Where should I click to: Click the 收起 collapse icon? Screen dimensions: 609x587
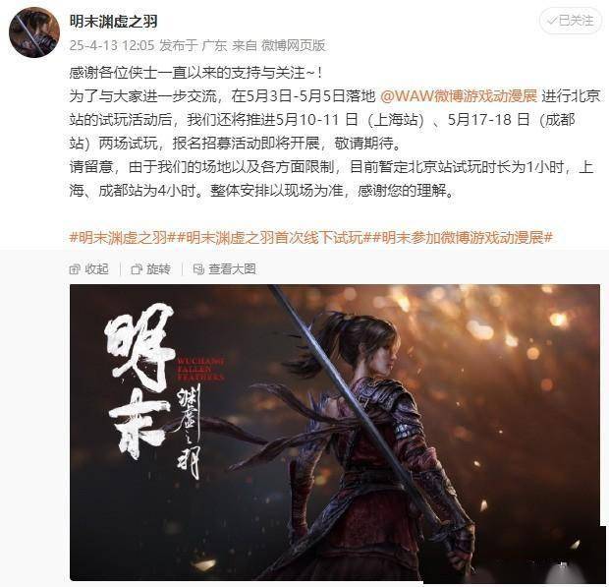[75, 269]
